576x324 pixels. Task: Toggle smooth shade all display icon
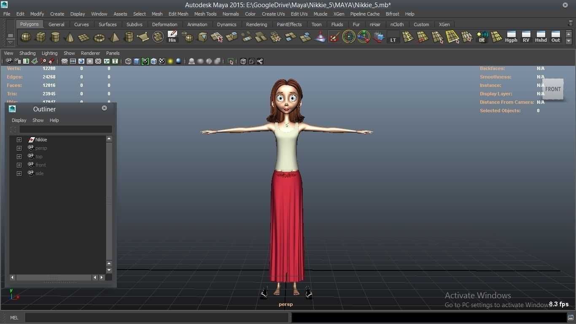pyautogui.click(x=137, y=61)
